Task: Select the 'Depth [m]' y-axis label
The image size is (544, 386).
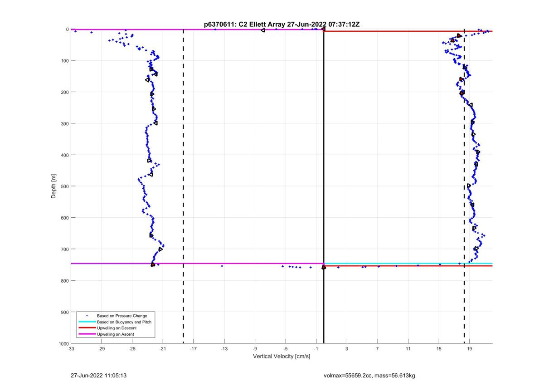Action: pyautogui.click(x=53, y=186)
